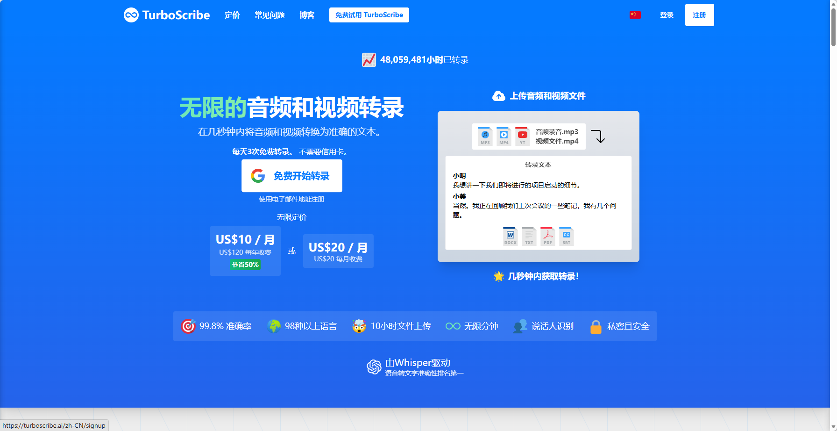Click the star icon beside 几秒钟内获取转录
This screenshot has height=431, width=837.
499,276
